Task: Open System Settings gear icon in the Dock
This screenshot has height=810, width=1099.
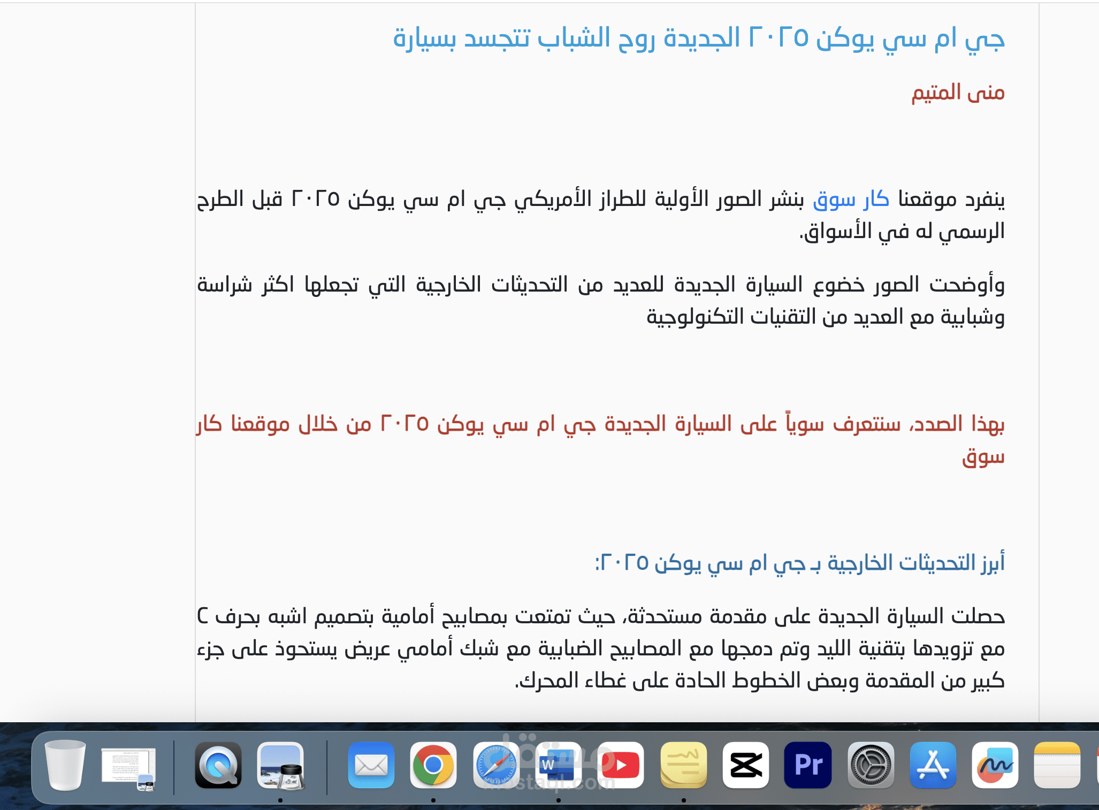Action: coord(871,765)
